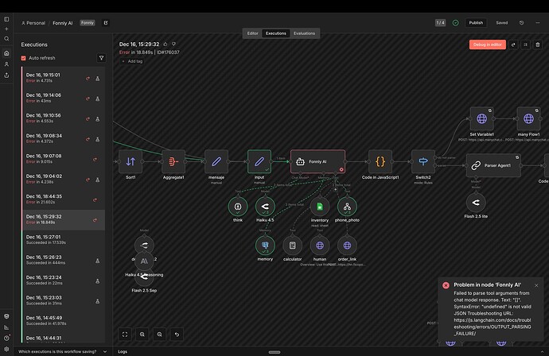The image size is (549, 356).
Task: Open execution Dec 16, 19:14:06
Action: pos(64,98)
